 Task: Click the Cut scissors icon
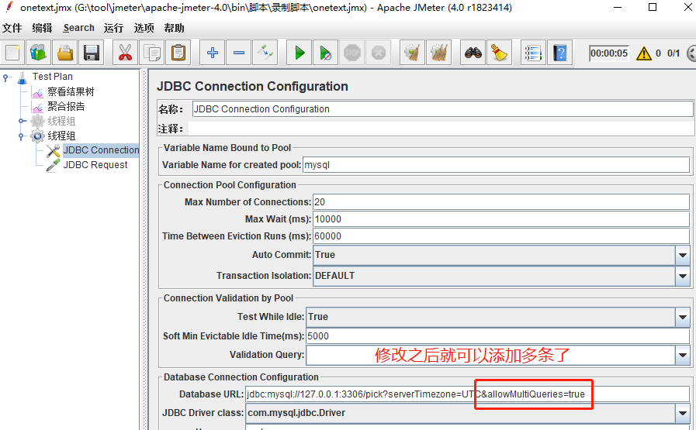[125, 53]
